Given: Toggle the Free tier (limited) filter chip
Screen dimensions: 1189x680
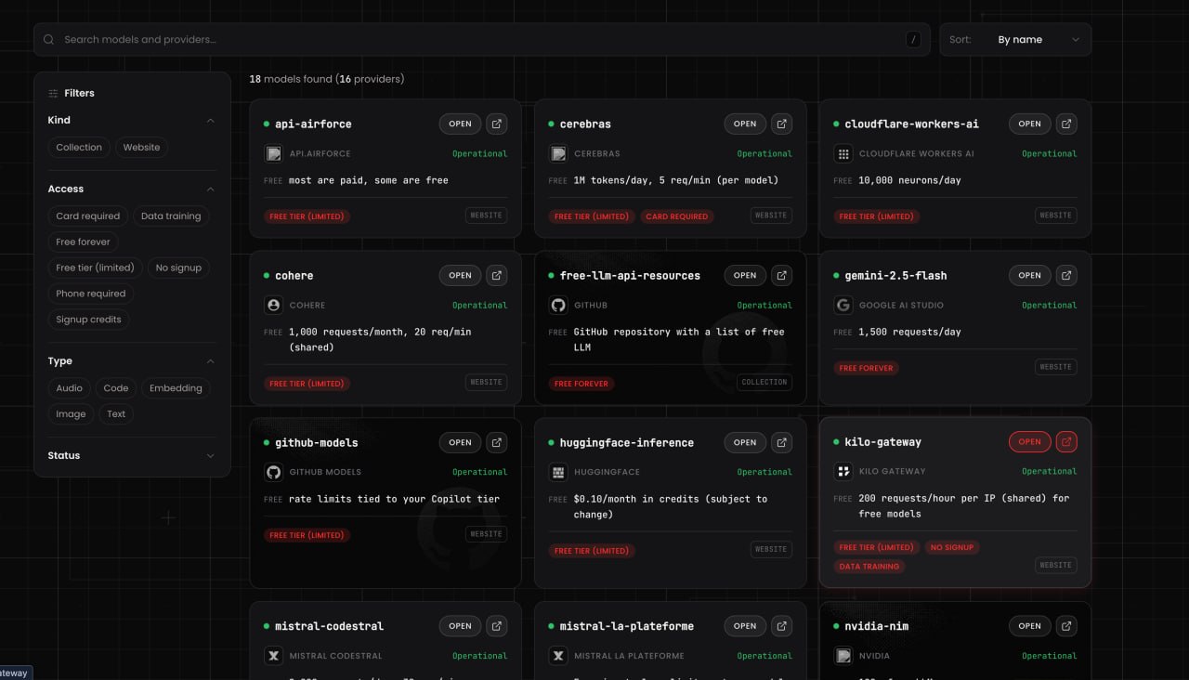Looking at the screenshot, I should pyautogui.click(x=95, y=268).
